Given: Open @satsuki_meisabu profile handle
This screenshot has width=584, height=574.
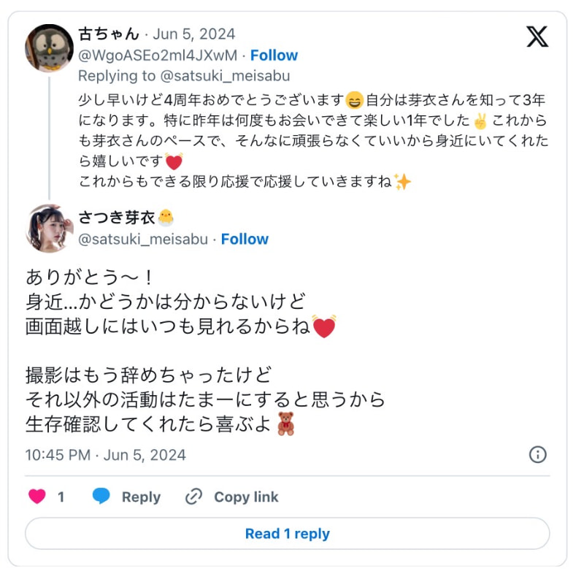Looking at the screenshot, I should click(144, 239).
